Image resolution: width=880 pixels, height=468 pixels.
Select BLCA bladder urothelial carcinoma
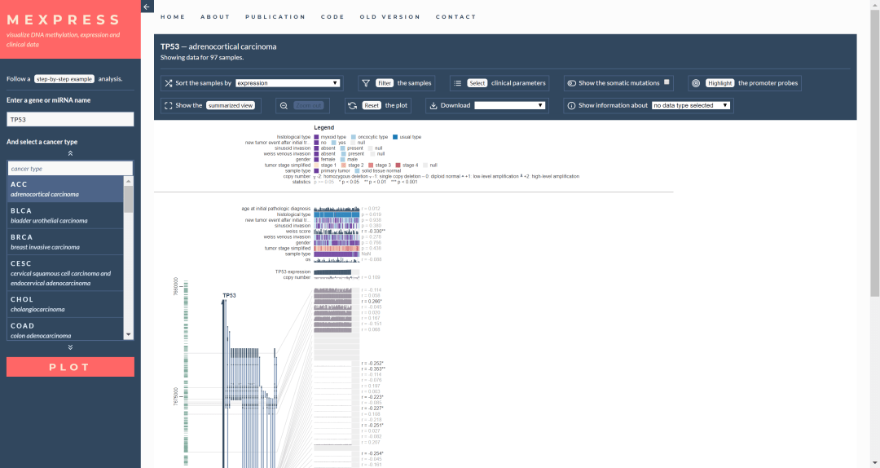[65, 215]
